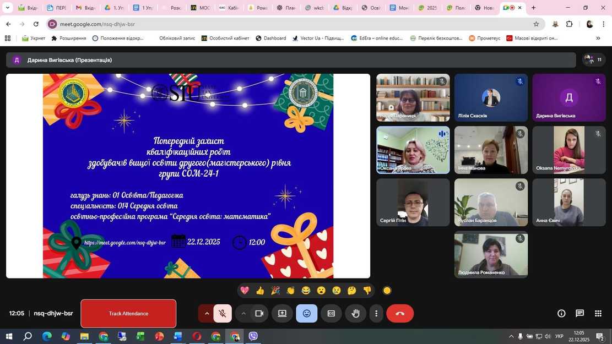
Task: Open the three-dot more options menu
Action: tap(376, 313)
